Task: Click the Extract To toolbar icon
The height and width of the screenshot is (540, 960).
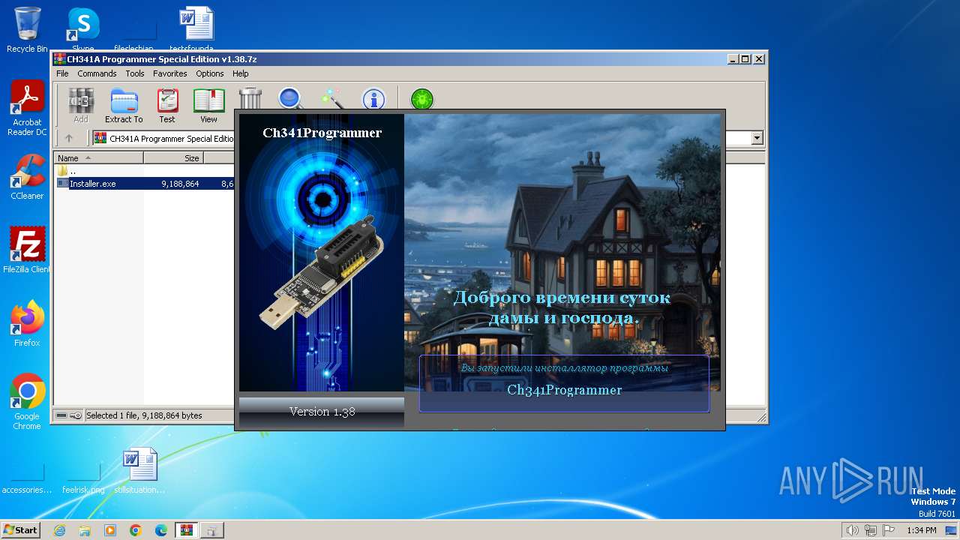Action: point(124,105)
